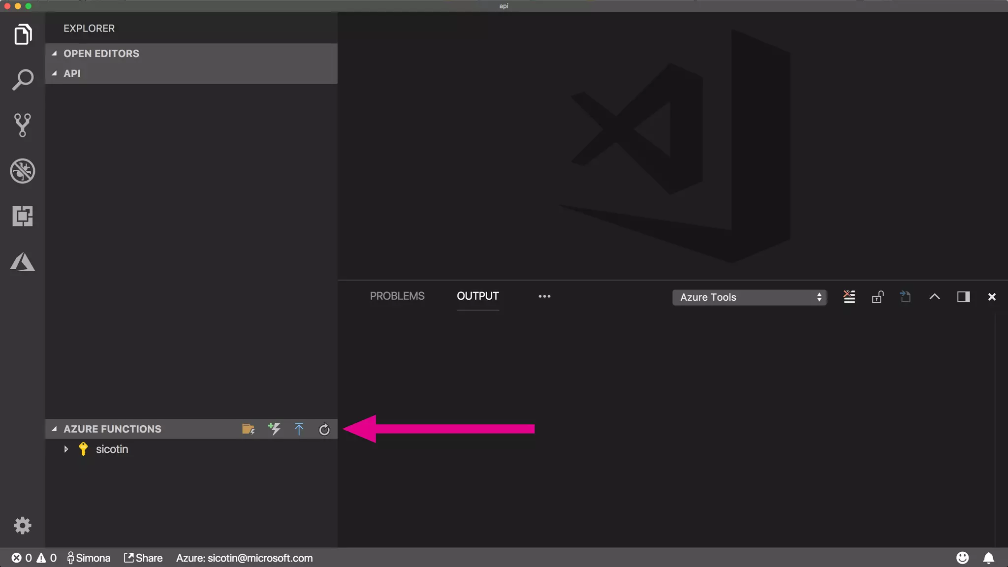The width and height of the screenshot is (1008, 567).
Task: Switch to the Problems tab
Action: click(397, 296)
